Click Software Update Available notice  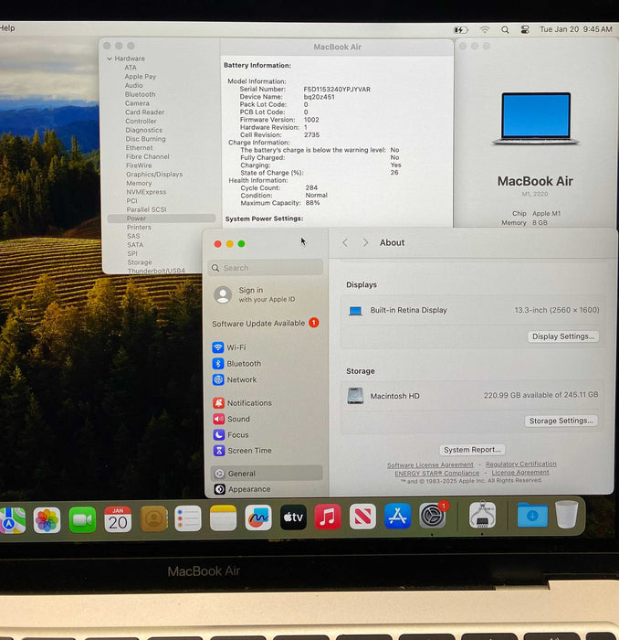point(266,324)
